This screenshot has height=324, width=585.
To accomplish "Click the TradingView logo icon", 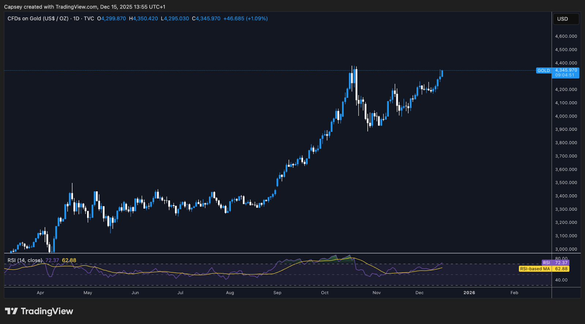I will [11, 311].
